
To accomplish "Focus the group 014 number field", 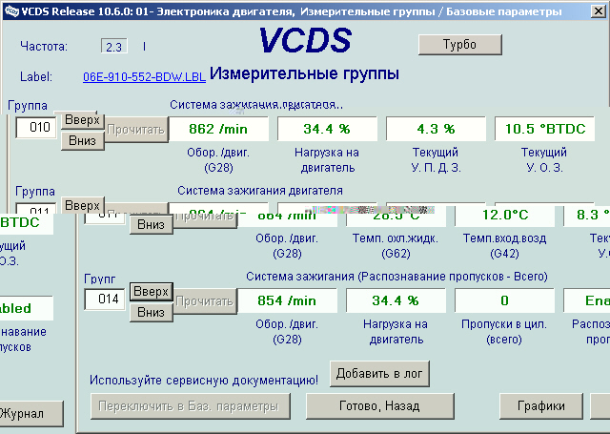I will coord(105,299).
